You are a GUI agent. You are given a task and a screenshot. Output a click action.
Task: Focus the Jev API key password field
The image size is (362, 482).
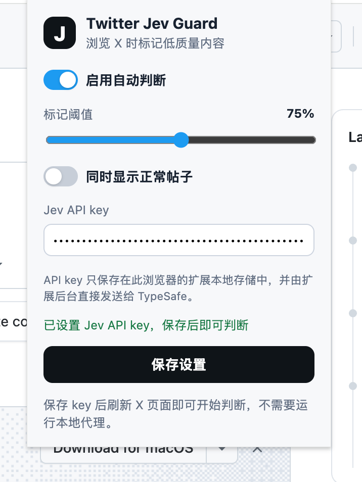point(179,240)
